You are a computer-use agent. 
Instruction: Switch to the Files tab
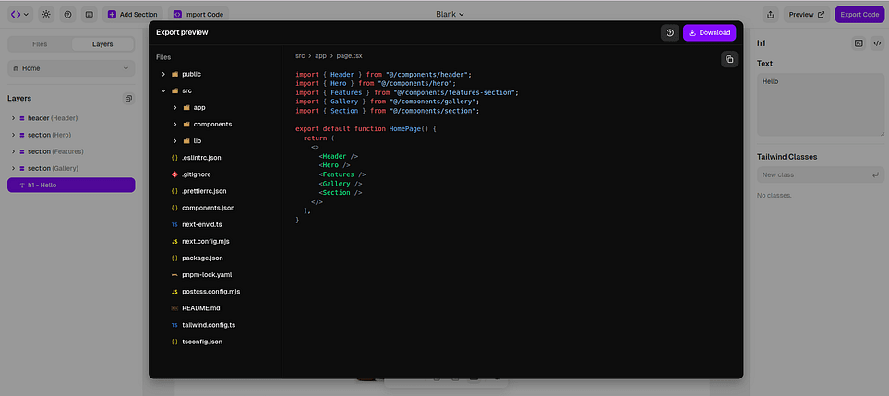tap(40, 44)
